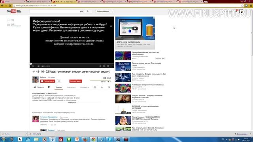Open the Chrome menu icon
The image size is (253, 142).
tap(251, 6)
